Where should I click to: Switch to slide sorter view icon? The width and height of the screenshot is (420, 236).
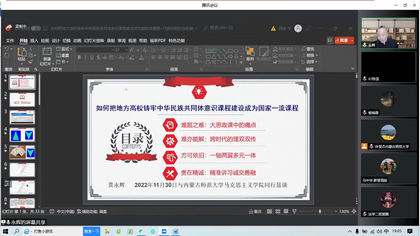[278, 211]
